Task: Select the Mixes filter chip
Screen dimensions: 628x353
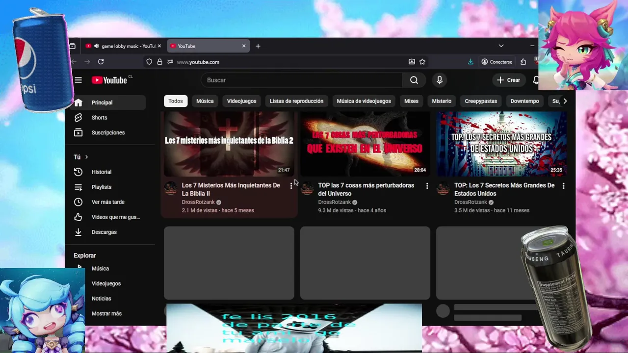Action: click(x=411, y=101)
